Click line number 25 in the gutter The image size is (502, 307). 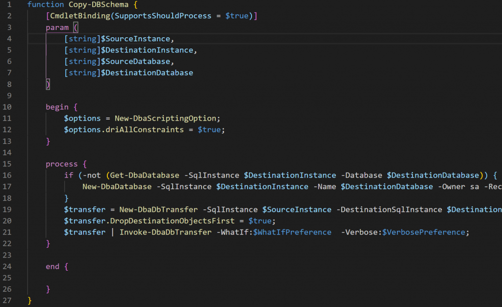[7, 278]
